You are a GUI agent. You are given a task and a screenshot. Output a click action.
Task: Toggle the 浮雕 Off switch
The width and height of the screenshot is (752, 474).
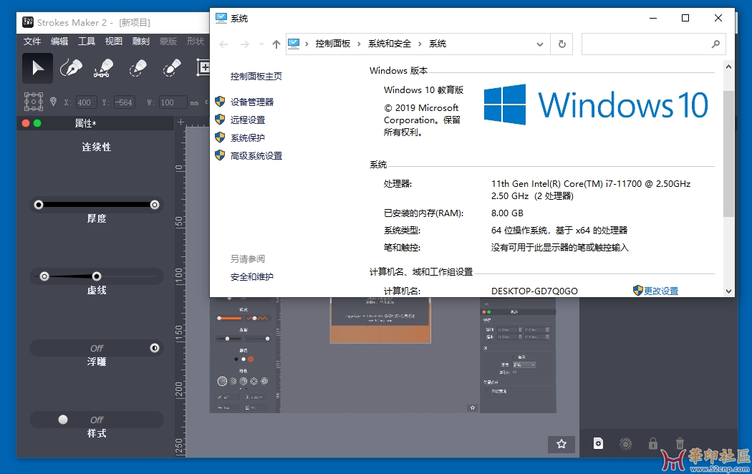click(x=97, y=348)
